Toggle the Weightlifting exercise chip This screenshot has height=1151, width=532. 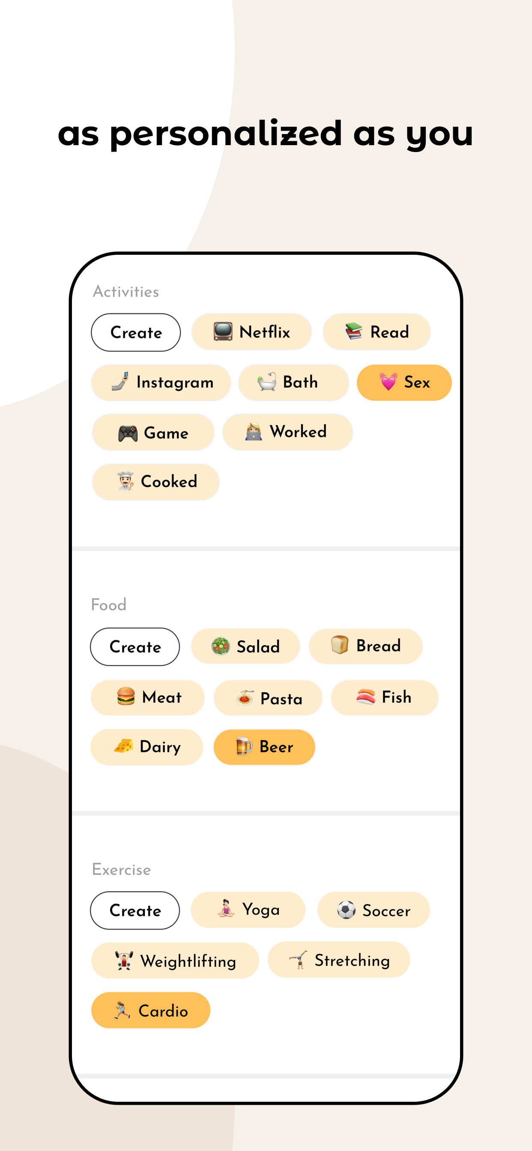click(175, 960)
